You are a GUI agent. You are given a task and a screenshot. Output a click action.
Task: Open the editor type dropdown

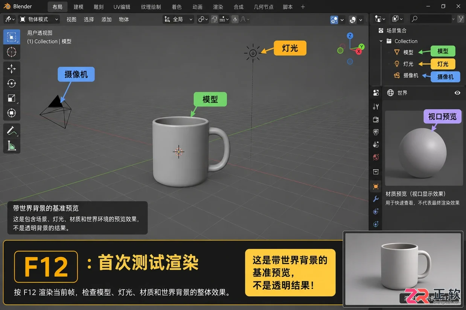tap(10, 19)
